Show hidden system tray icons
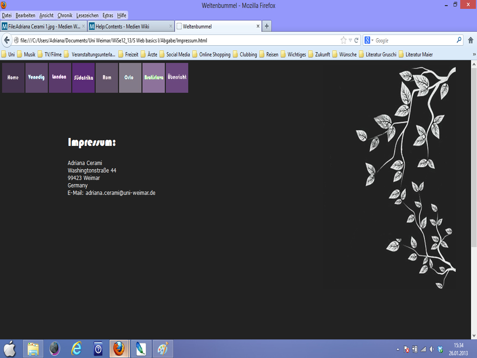477x358 pixels. (x=398, y=349)
